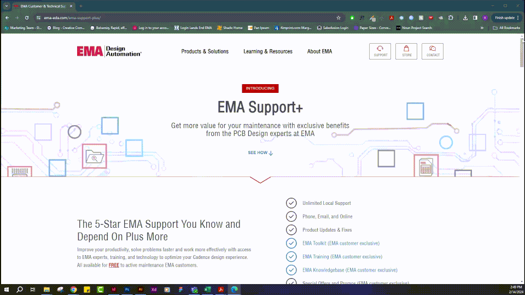
Task: Open Excel from the taskbar
Action: [207, 290]
